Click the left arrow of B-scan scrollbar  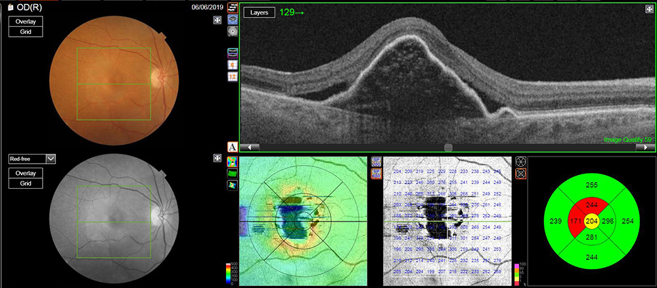[x=250, y=147]
